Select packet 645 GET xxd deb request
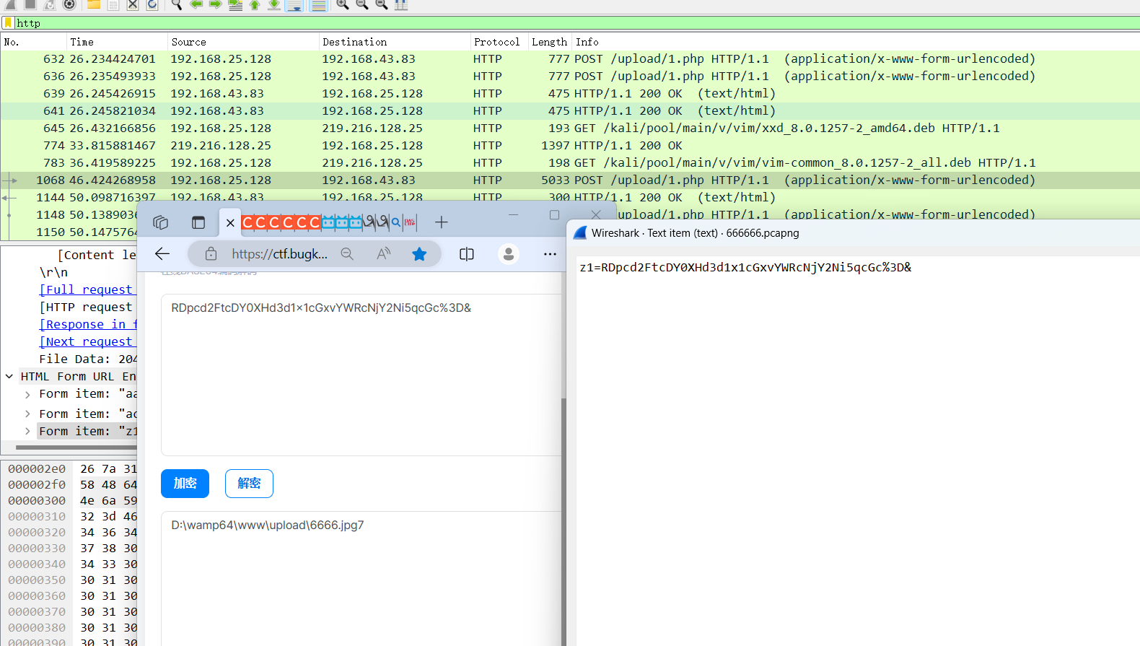 [570, 128]
